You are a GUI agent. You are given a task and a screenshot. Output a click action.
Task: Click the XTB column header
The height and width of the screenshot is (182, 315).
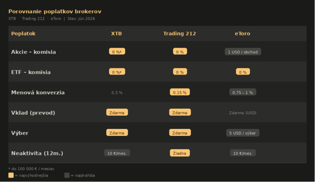pyautogui.click(x=116, y=34)
